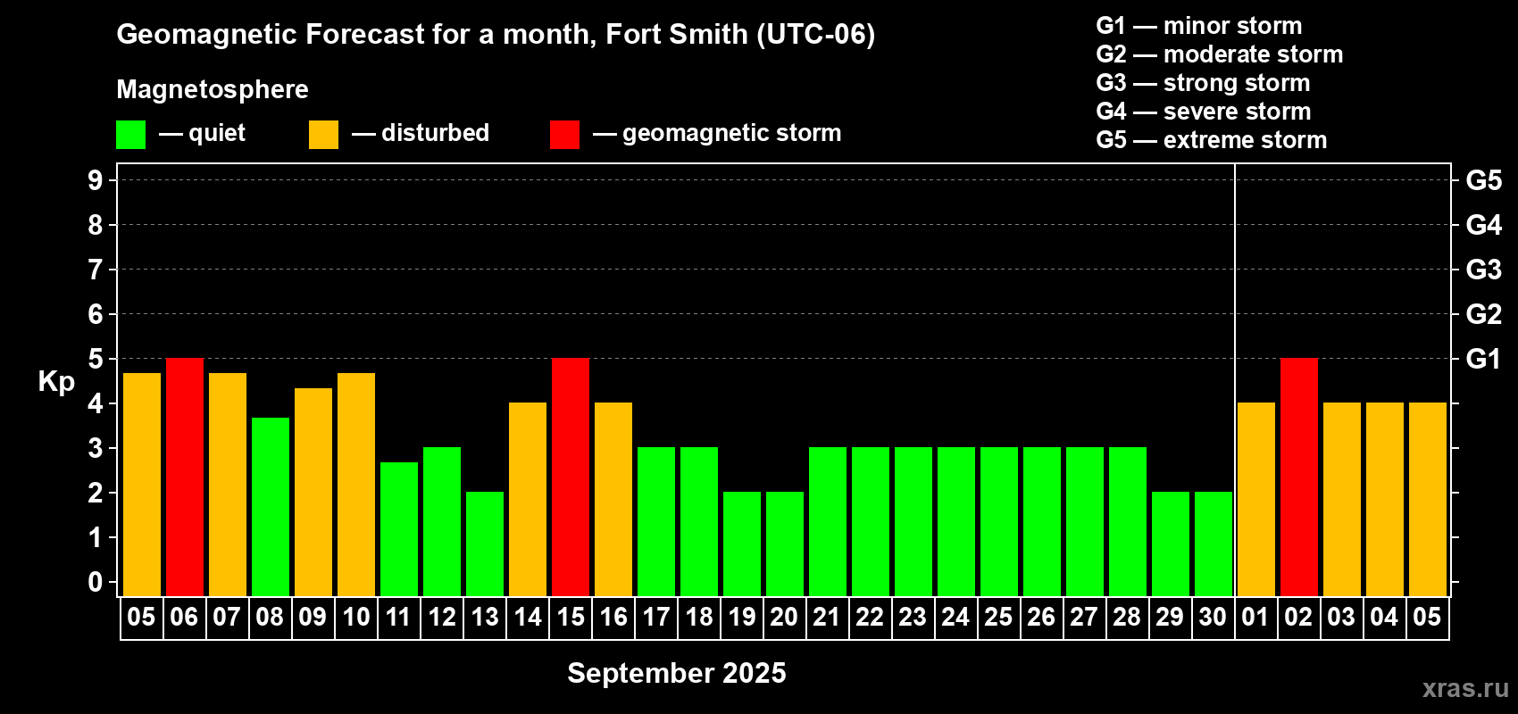Click the orange bar for October 01
The height and width of the screenshot is (714, 1518).
coord(1256,500)
